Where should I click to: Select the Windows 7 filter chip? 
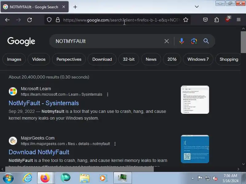tap(198, 59)
